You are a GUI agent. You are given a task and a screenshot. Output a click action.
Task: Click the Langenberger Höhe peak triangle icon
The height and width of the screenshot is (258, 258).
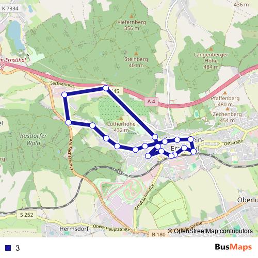(x=211, y=49)
